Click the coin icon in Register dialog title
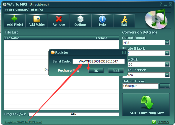The image size is (175, 125). point(53,52)
